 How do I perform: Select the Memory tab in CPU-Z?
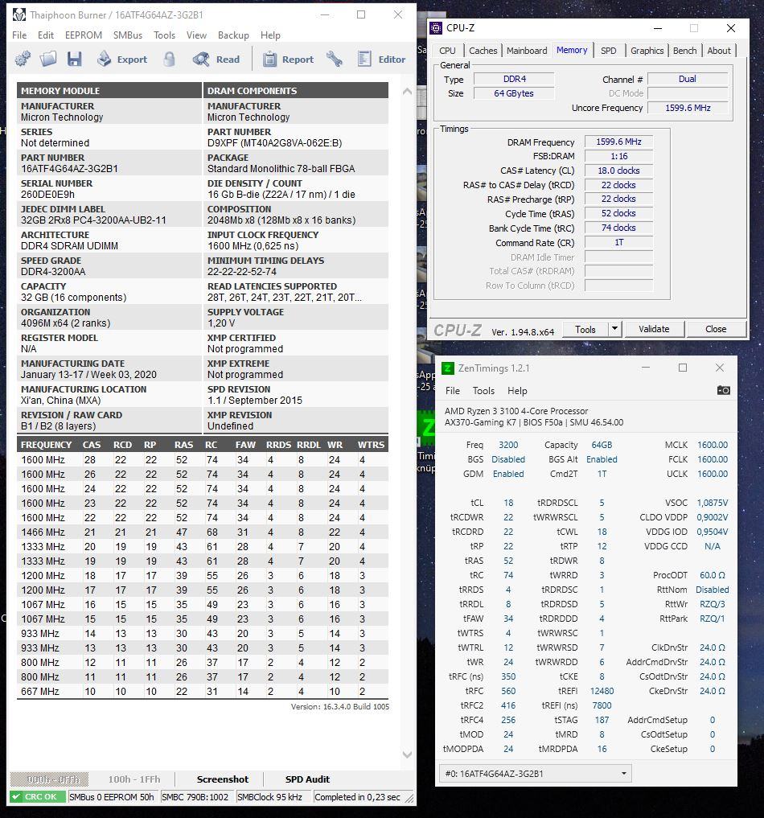(572, 50)
